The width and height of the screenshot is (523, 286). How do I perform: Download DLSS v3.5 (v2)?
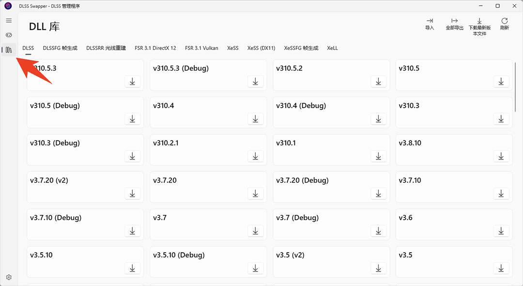(378, 268)
